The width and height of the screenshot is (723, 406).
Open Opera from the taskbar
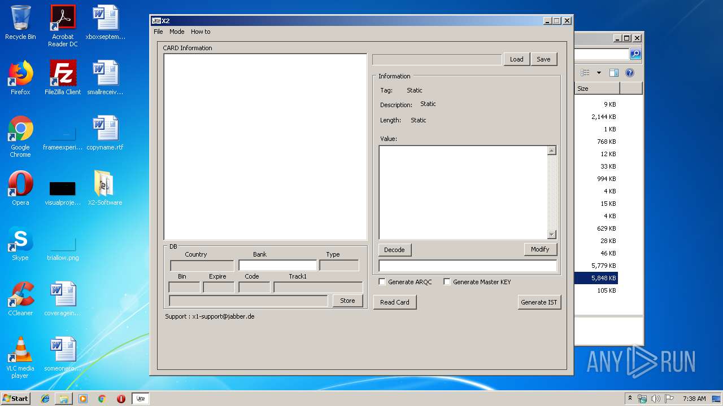[121, 399]
